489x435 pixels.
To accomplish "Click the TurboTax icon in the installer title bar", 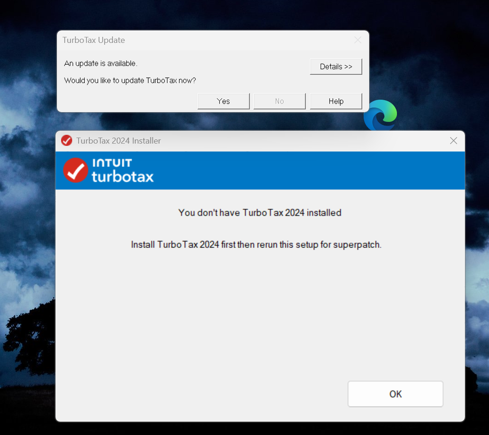I will (67, 141).
